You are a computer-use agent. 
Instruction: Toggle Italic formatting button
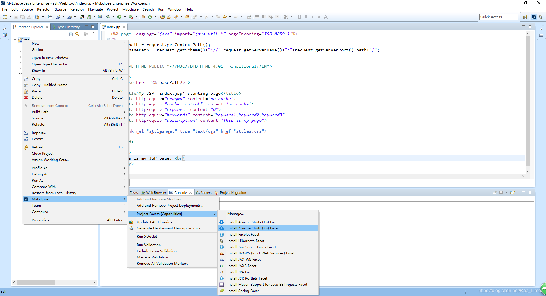click(313, 17)
